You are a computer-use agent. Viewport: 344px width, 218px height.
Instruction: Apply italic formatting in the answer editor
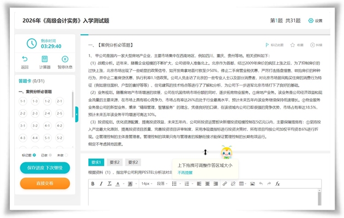coord(101,184)
